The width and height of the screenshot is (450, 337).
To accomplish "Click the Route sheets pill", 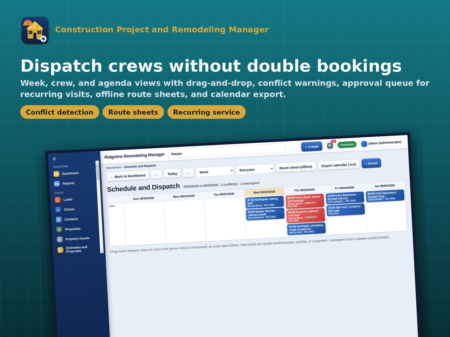I will pyautogui.click(x=133, y=112).
